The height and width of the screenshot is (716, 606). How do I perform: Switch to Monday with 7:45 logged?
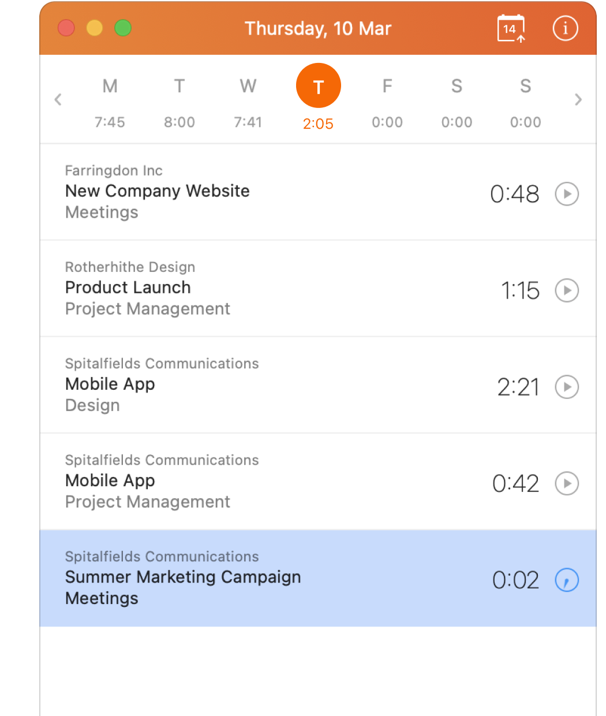[x=110, y=101]
